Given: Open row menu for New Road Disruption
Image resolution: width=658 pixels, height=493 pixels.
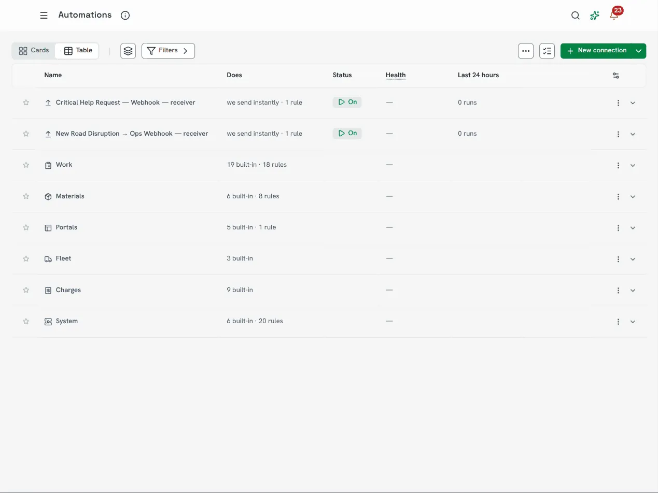Looking at the screenshot, I should coord(618,134).
